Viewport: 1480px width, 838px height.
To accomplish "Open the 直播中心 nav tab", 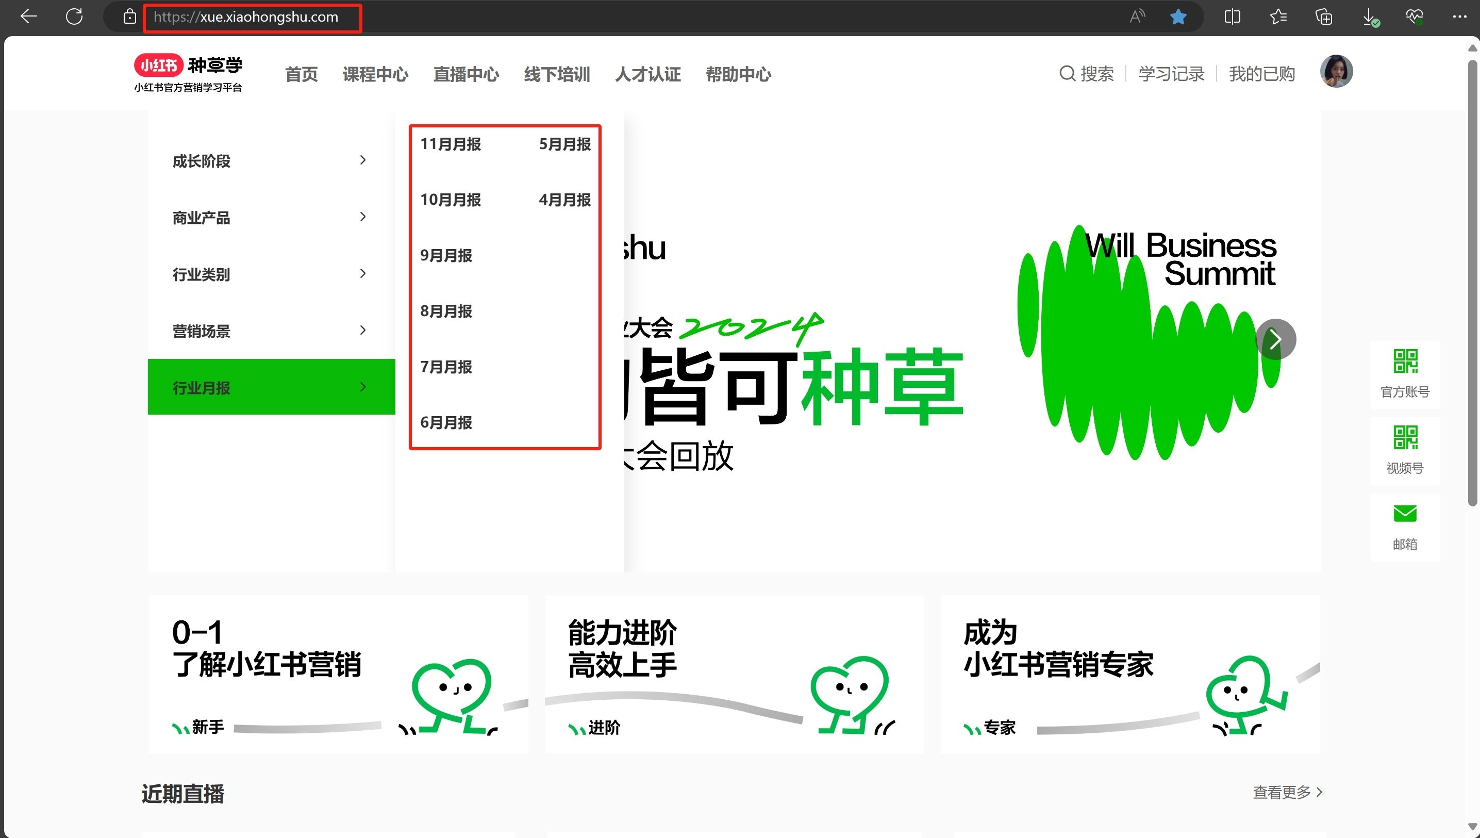I will coord(466,74).
